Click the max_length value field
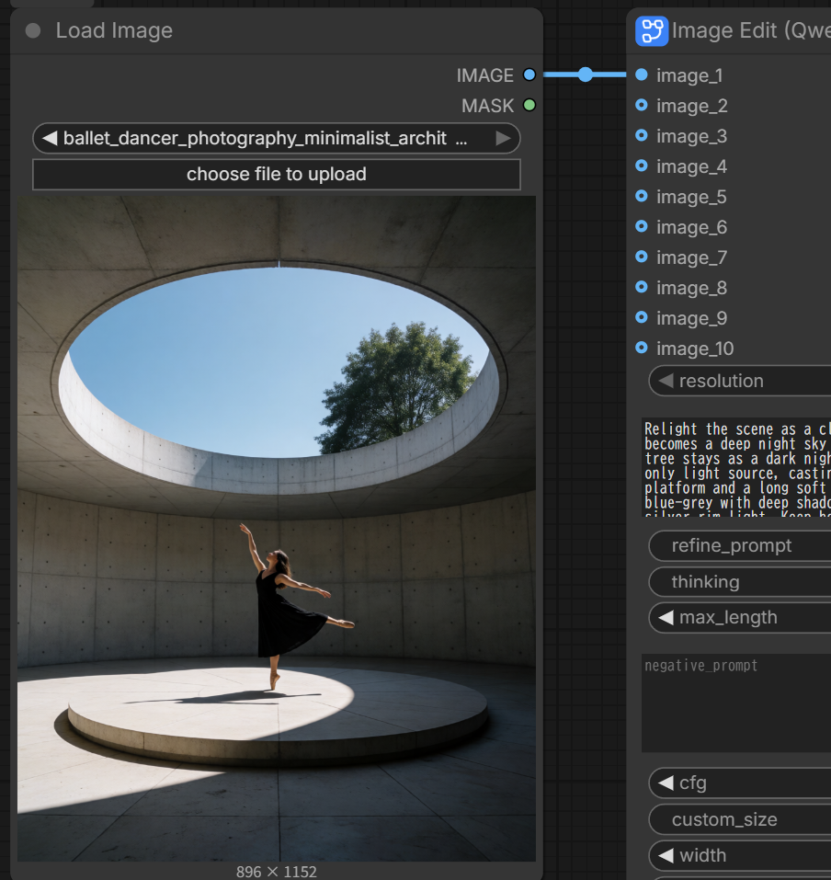 pyautogui.click(x=740, y=618)
